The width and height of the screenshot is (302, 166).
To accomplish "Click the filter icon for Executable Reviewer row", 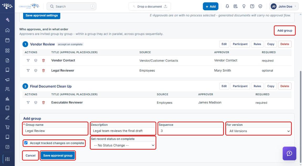I will click(x=28, y=103).
